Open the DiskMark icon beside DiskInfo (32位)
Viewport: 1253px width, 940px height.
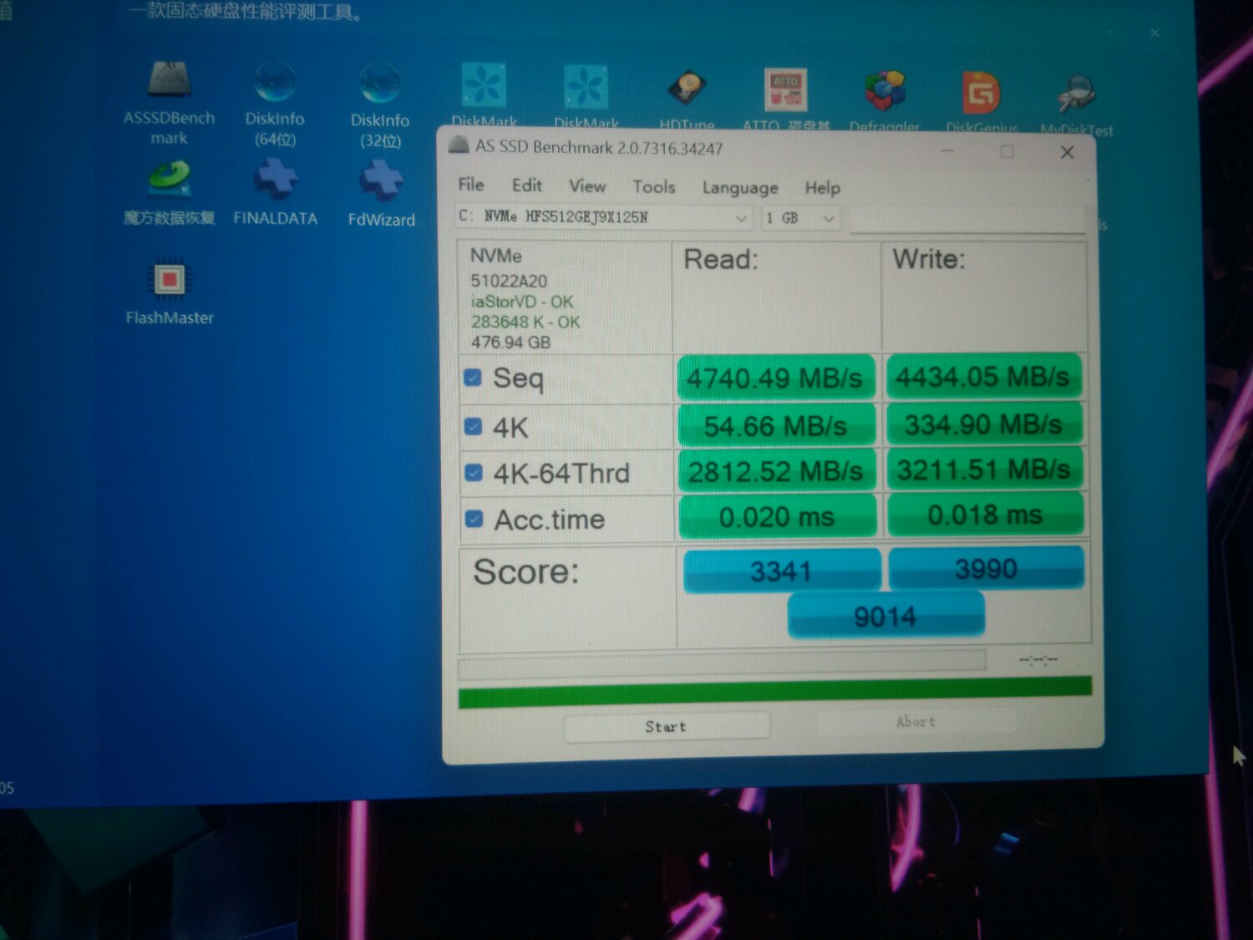click(484, 86)
